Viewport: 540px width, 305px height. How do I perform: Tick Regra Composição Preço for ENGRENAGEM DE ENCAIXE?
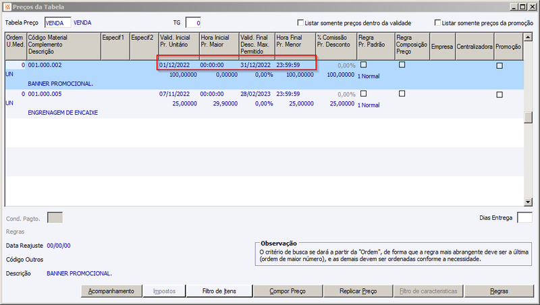[x=402, y=94]
